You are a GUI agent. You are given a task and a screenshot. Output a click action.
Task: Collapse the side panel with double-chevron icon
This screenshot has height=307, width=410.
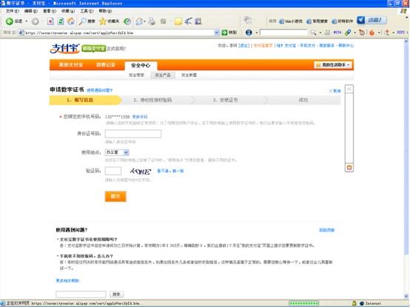(349, 90)
